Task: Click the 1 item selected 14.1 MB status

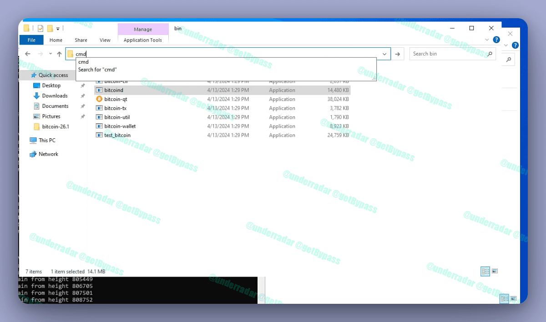Action: [x=78, y=272]
